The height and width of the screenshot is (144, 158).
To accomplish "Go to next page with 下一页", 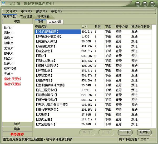I will point(125,132).
